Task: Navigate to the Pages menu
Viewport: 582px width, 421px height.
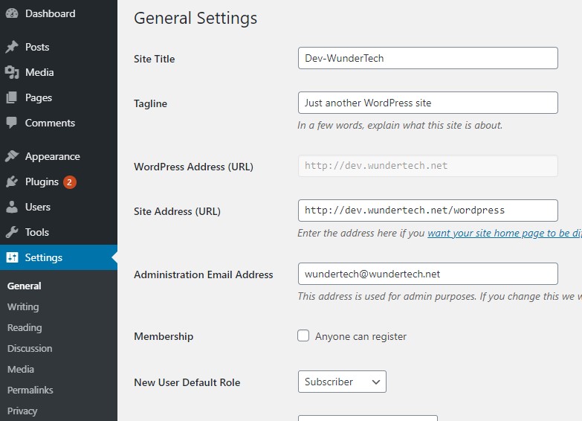Action: pos(39,97)
